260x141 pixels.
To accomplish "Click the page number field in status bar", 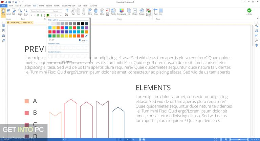I will [128, 140].
